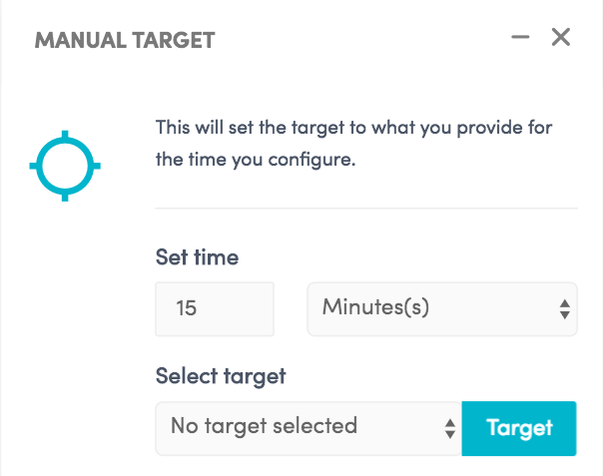Select the word Minutes(s) in the unit box
Viewport: 603px width, 476px height.
(375, 307)
